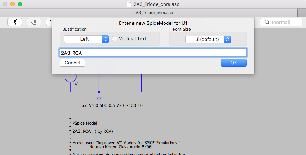Click the 2A3_RCA SpiceModel text field
Image resolution: width=306 pixels, height=155 pixels.
pyautogui.click(x=153, y=53)
